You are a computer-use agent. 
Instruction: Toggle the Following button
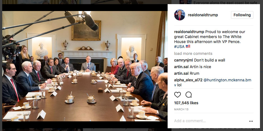point(242,15)
